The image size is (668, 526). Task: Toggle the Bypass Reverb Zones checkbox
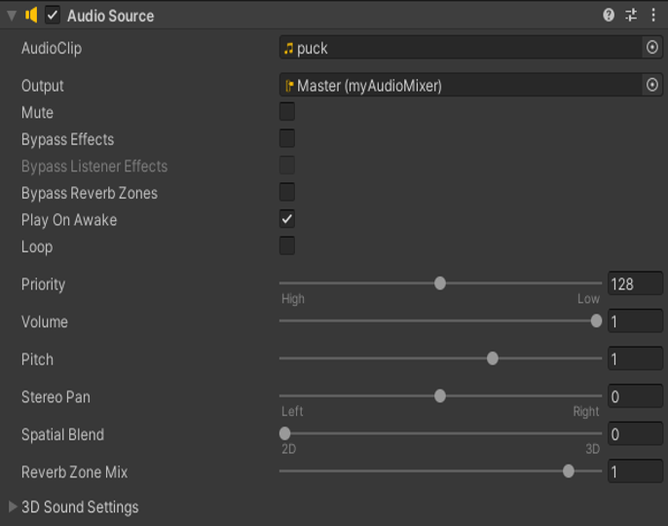pyautogui.click(x=287, y=192)
